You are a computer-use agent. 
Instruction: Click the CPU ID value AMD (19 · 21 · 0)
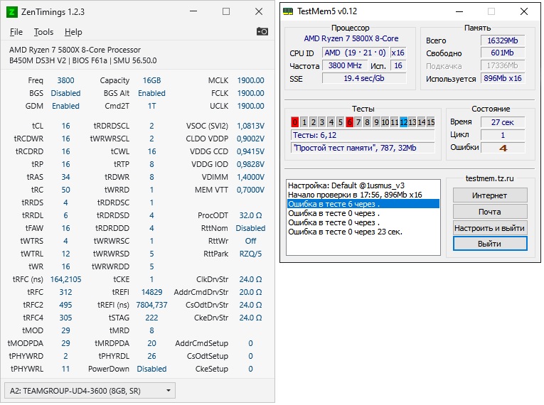[356, 53]
